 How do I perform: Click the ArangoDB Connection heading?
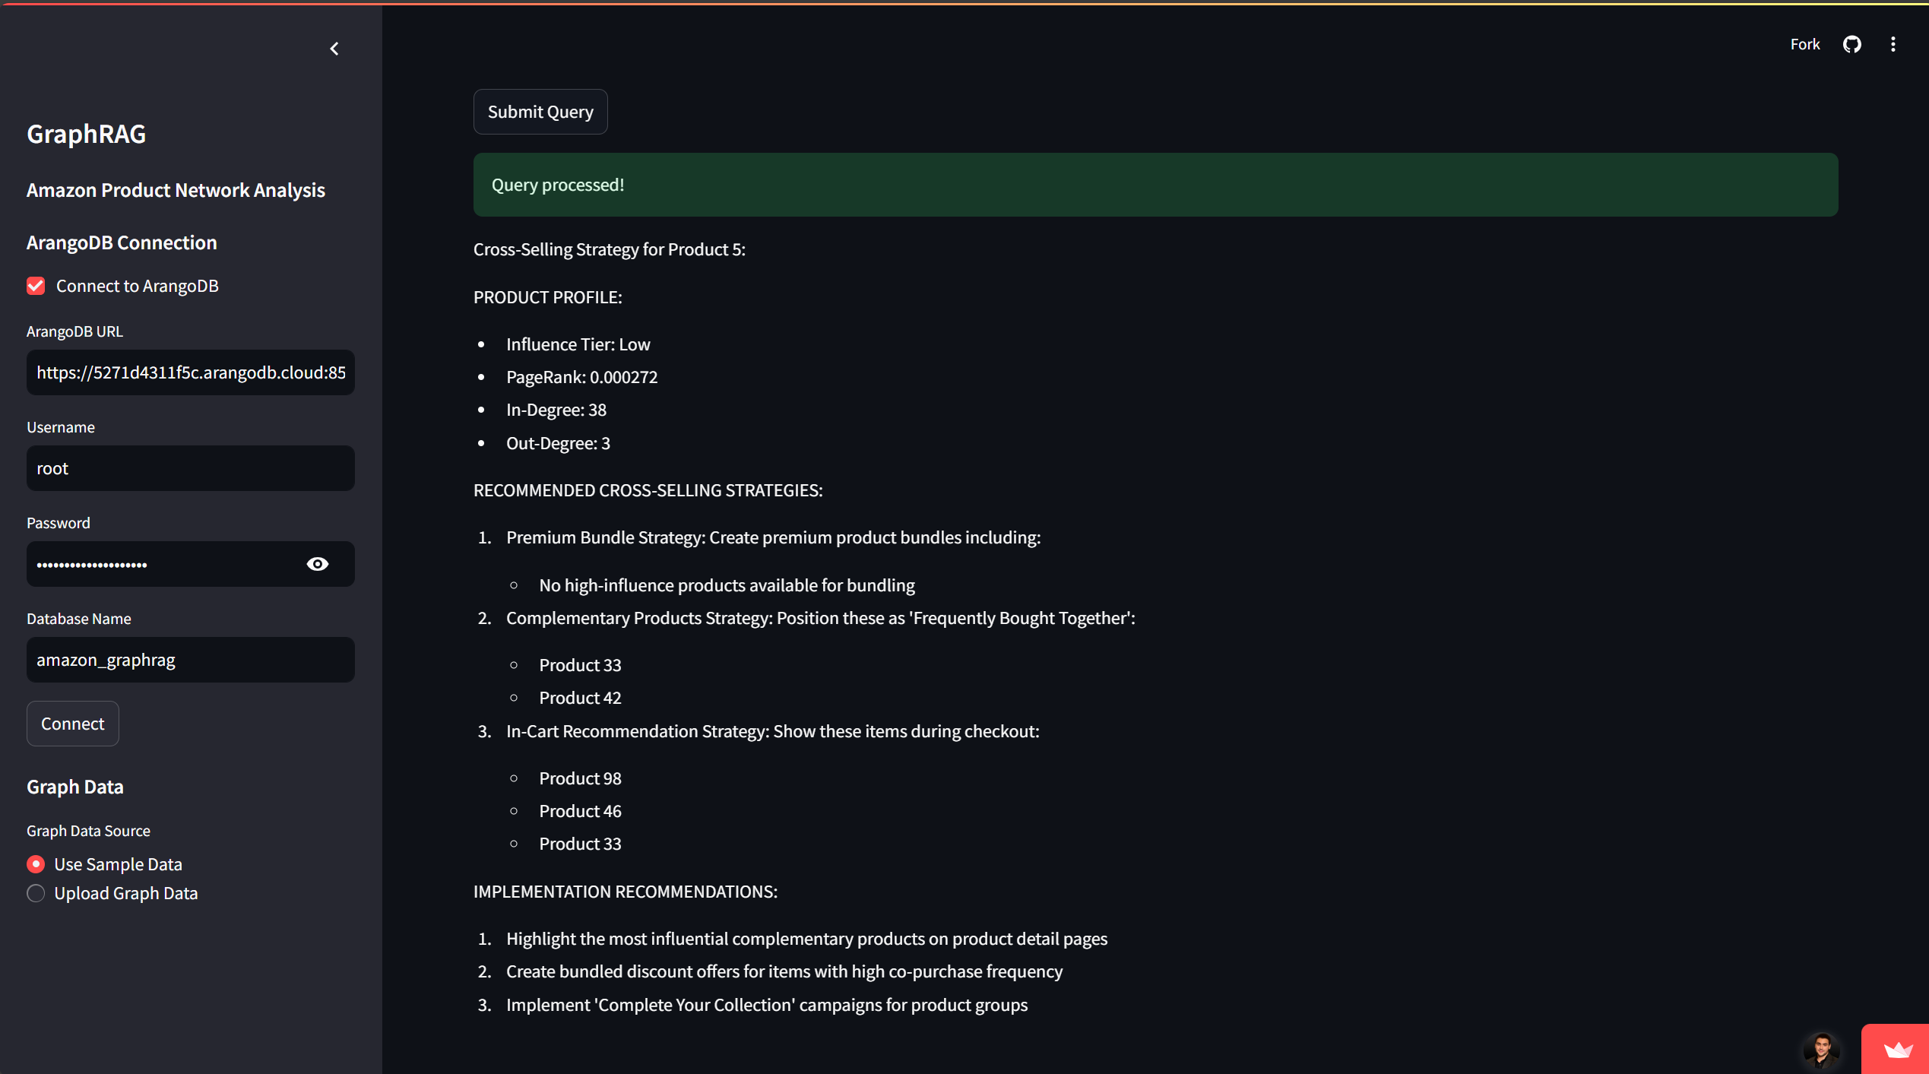tap(122, 242)
